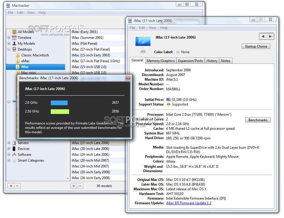Open File menu in iMac detail window
The image size is (284, 218).
point(132,28)
